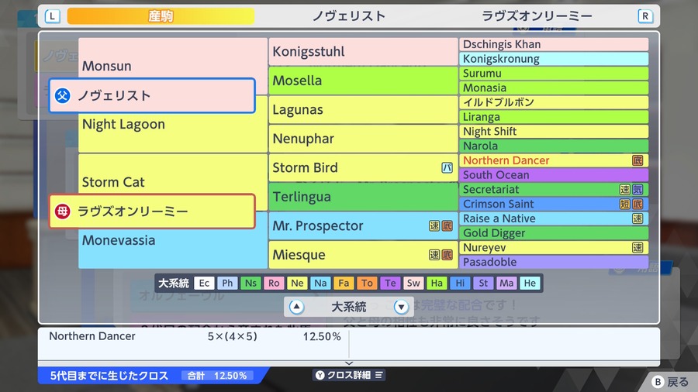
Task: Click the To lineage color swatch
Action: (367, 283)
